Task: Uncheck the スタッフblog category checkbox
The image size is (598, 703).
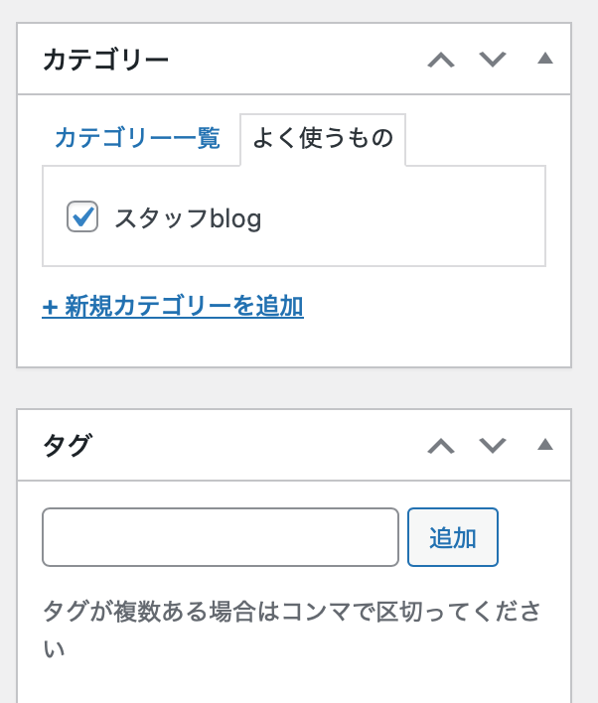Action: click(x=82, y=216)
